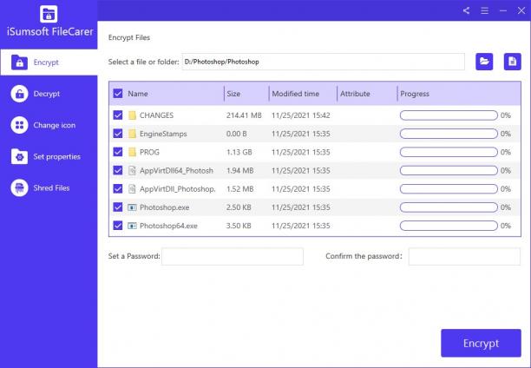Image resolution: width=531 pixels, height=368 pixels.
Task: Click the Photoshop.exe application icon
Action: (x=132, y=207)
